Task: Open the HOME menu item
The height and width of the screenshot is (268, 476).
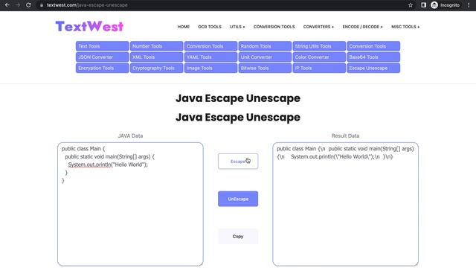Action: (x=184, y=27)
